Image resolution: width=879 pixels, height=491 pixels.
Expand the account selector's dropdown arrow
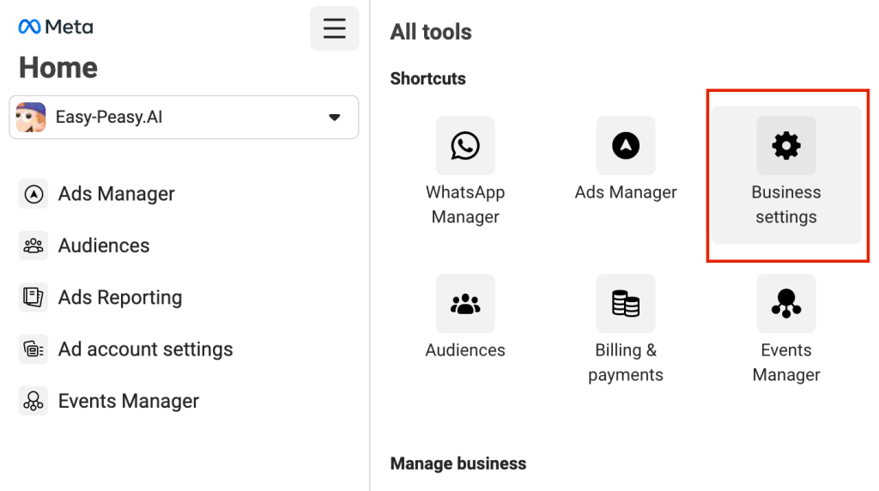click(x=335, y=118)
